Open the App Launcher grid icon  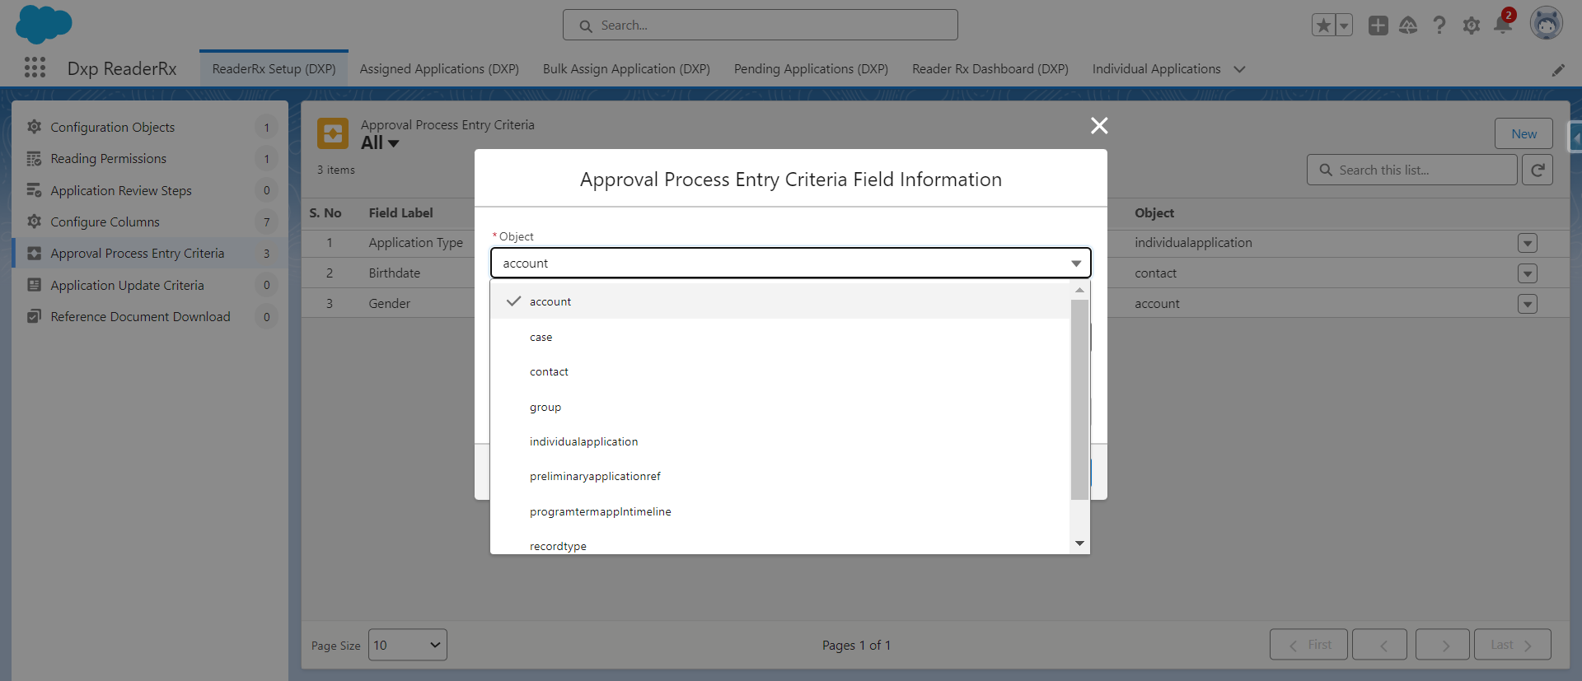click(35, 68)
